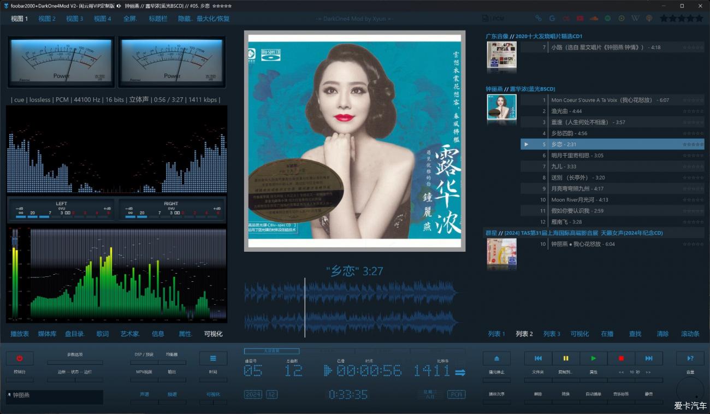Toggle the 标题栏 title bar option
This screenshot has width=710, height=414.
158,19
